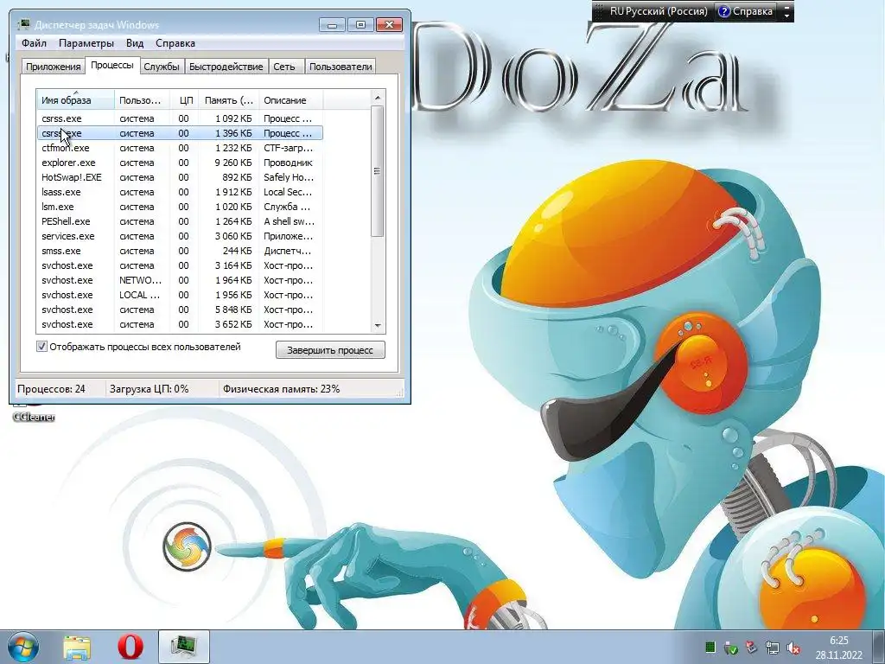Open the Start menu orb

pos(23,647)
